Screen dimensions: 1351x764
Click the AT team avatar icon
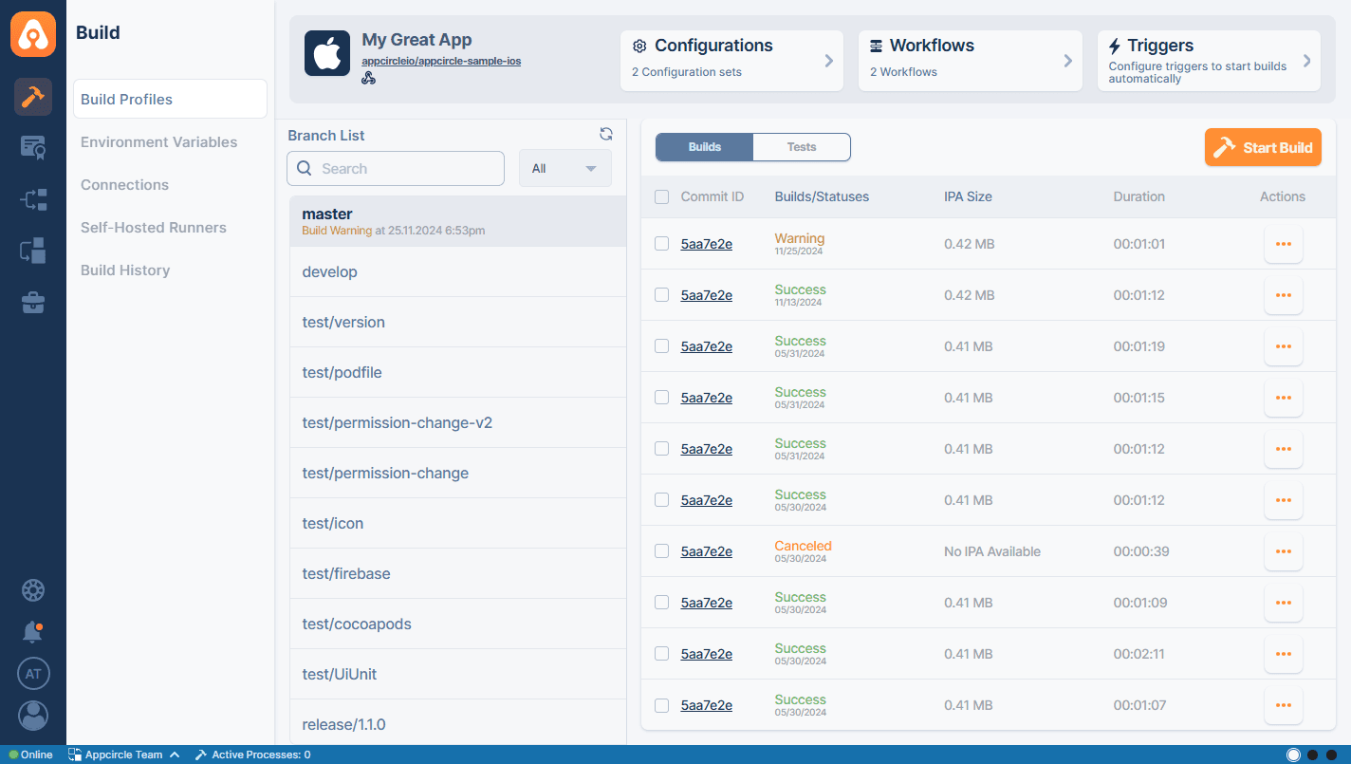pos(33,674)
